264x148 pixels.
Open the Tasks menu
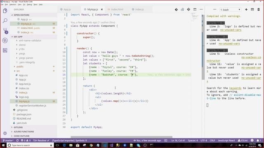[x=35, y=5]
